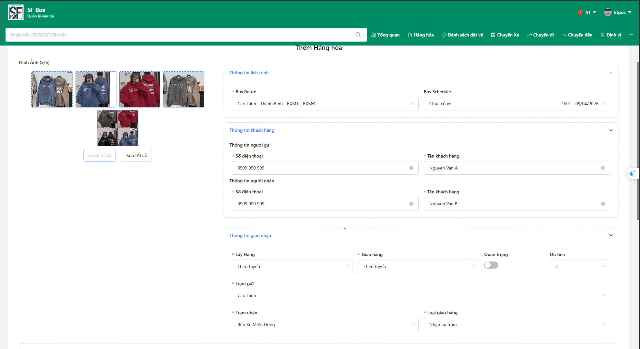Viewport: 640px width, 349px height.
Task: Open the Bus Route dropdown
Action: pyautogui.click(x=325, y=104)
